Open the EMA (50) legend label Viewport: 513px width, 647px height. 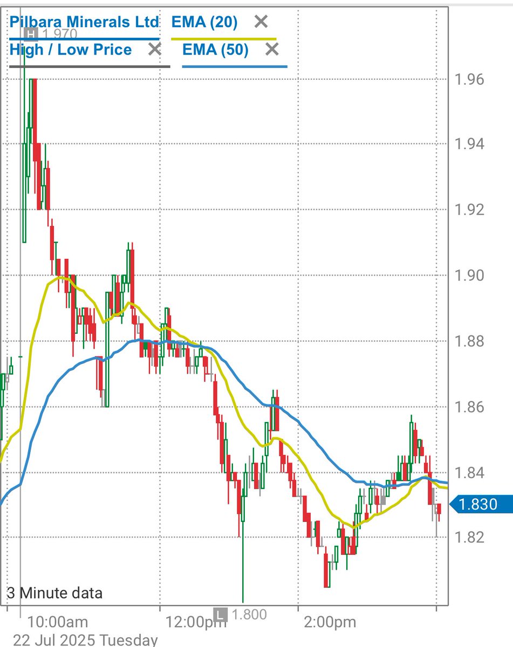click(x=215, y=50)
